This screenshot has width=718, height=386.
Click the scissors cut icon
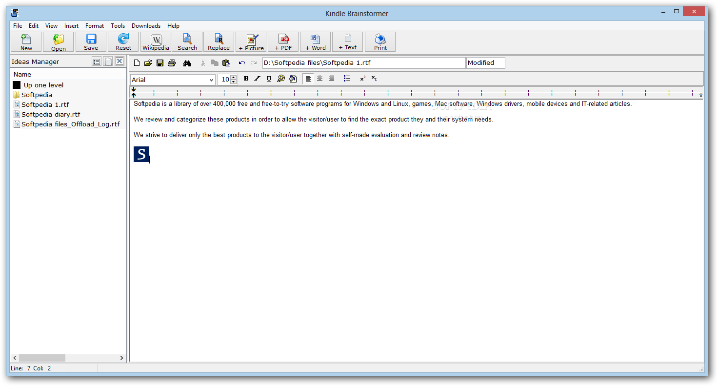[x=203, y=63]
